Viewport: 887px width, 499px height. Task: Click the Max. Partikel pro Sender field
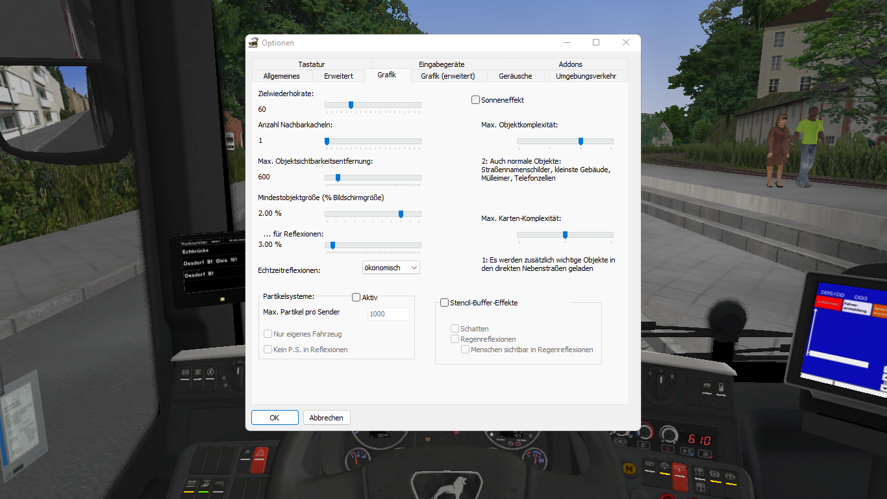[388, 314]
